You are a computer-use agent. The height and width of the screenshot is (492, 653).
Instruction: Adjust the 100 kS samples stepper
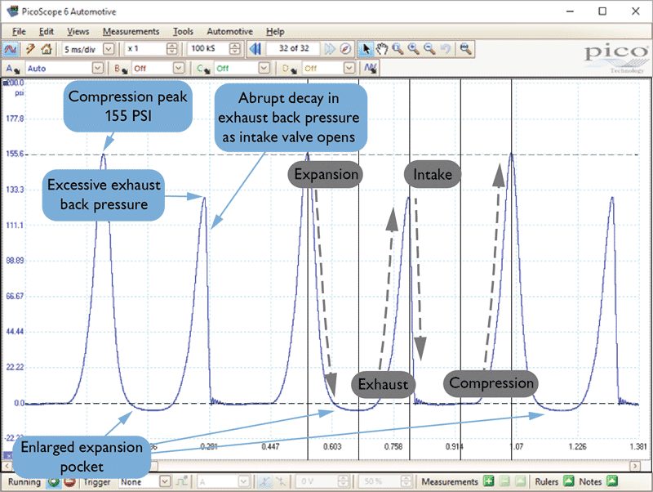click(235, 49)
